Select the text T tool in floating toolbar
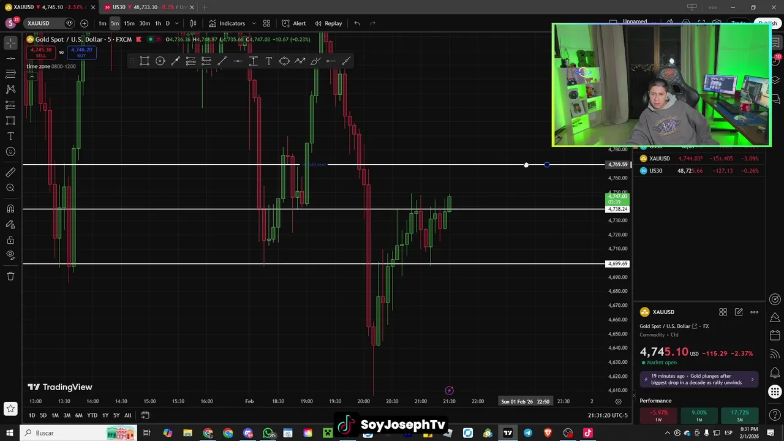 269,61
